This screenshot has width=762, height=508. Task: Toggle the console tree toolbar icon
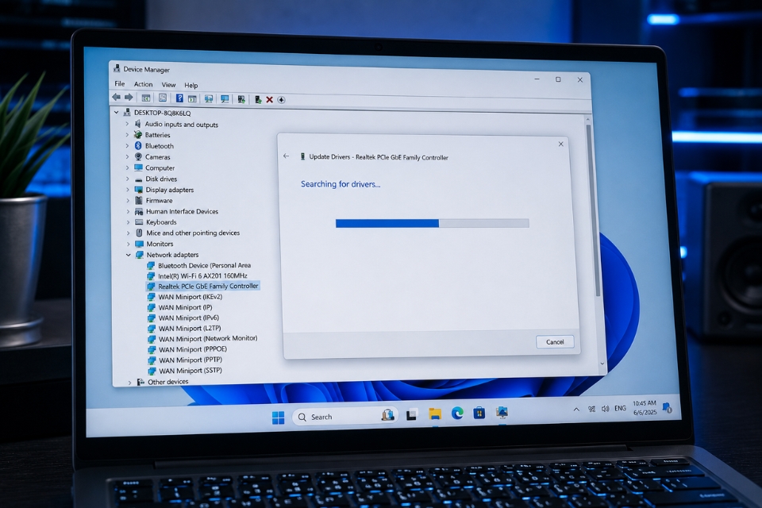(x=146, y=98)
